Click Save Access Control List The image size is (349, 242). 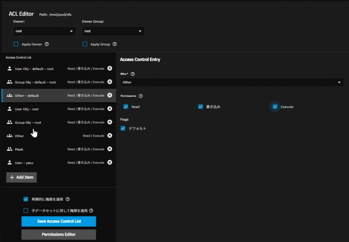point(59,221)
